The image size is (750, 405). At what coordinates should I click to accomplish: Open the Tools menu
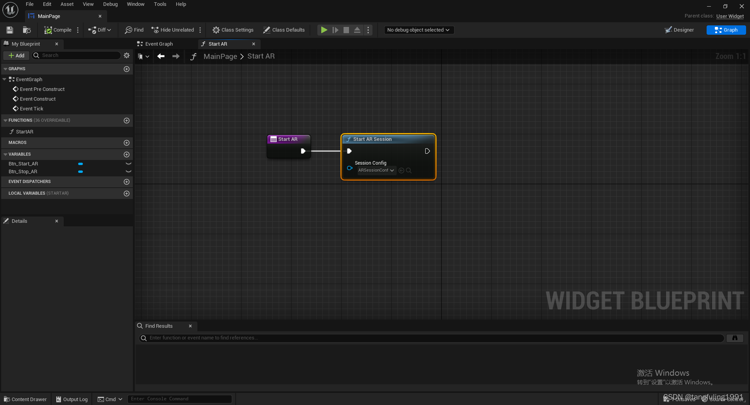pyautogui.click(x=160, y=4)
